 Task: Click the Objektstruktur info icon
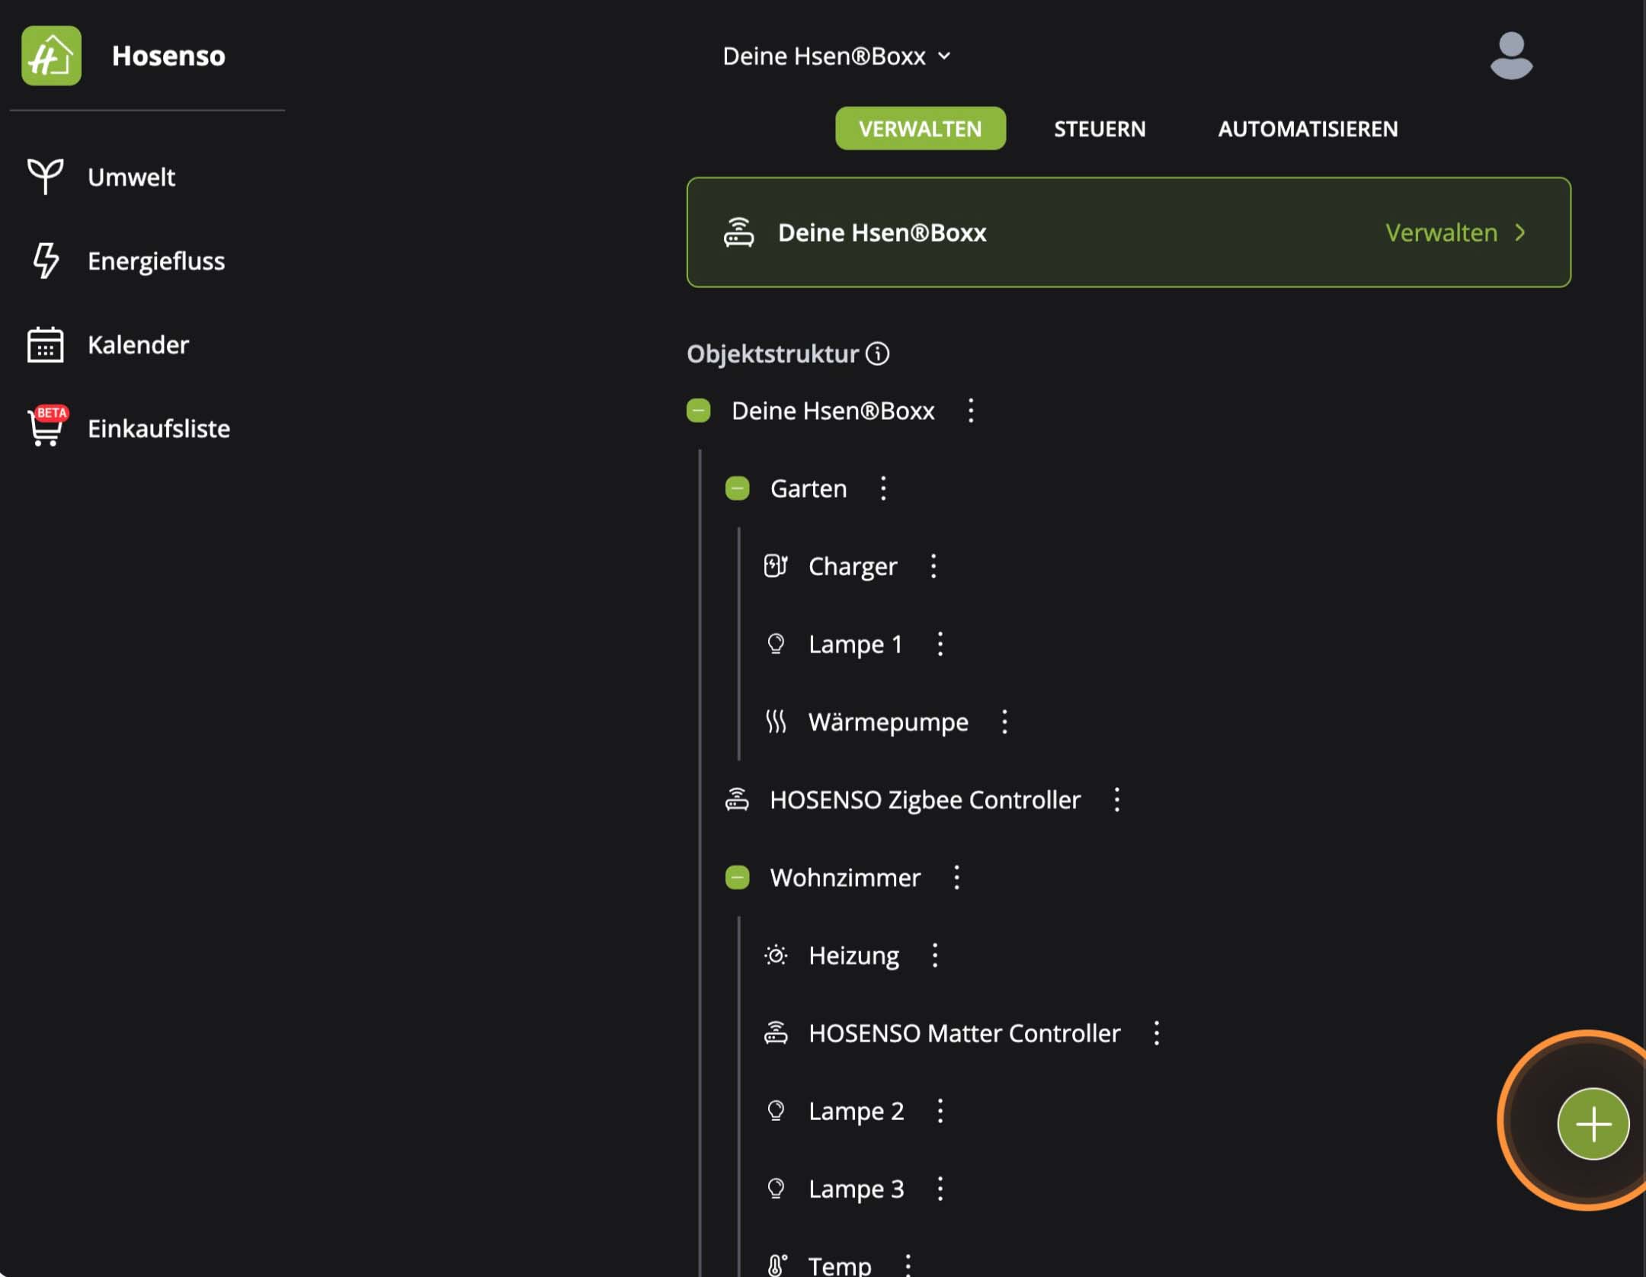(877, 354)
